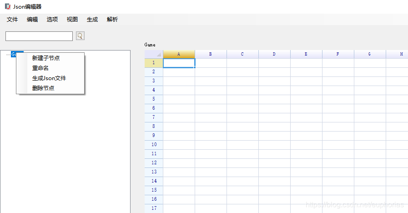The height and width of the screenshot is (213, 408).
Task: Open the 编辑 menu
Action: pos(32,20)
